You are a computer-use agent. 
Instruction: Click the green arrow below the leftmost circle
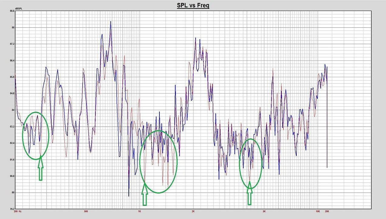click(x=40, y=170)
